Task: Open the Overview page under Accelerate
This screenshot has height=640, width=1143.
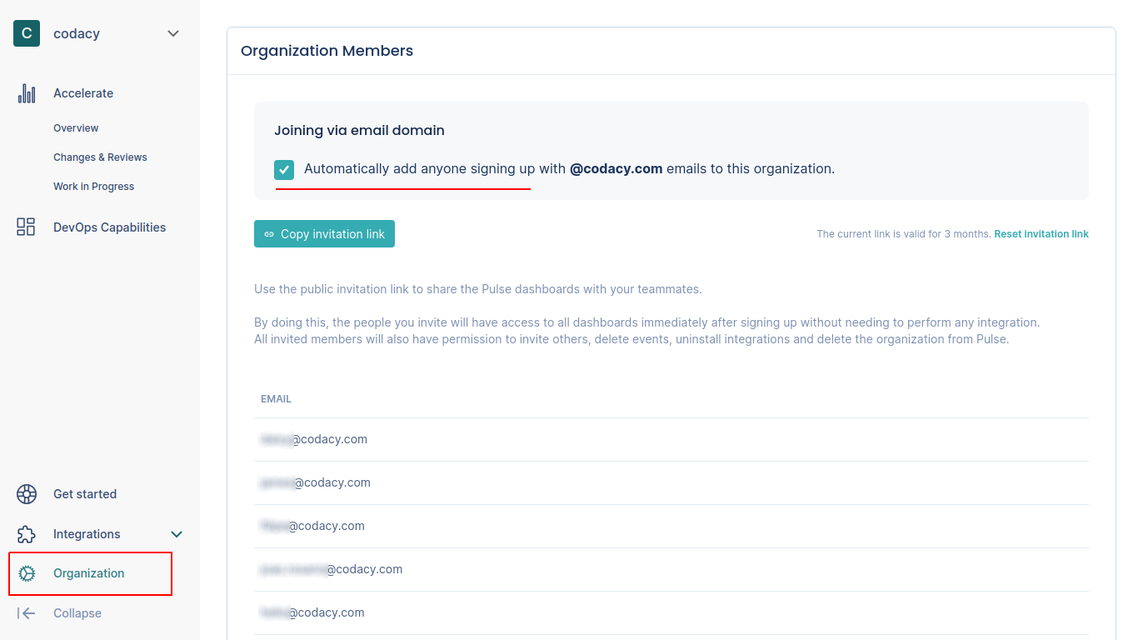Action: 76,128
